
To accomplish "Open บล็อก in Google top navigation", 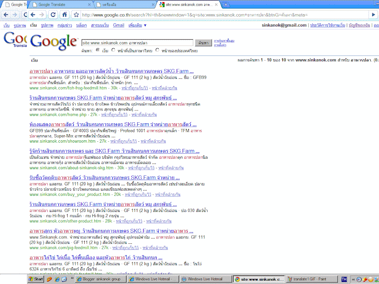I will pos(81,25).
